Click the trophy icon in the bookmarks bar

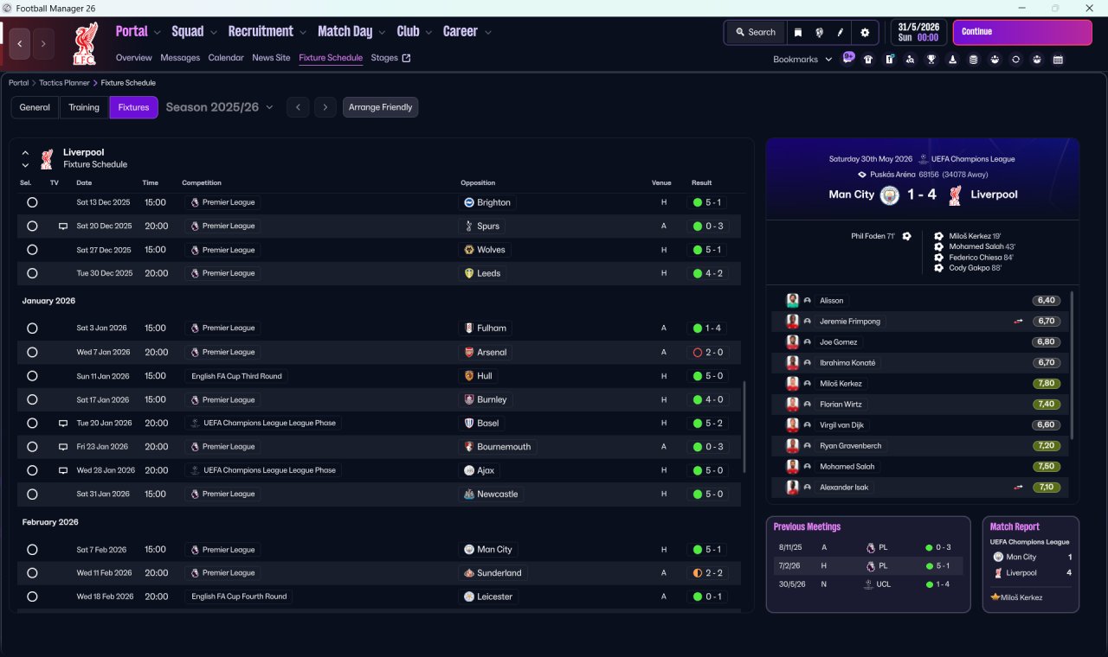(x=931, y=60)
